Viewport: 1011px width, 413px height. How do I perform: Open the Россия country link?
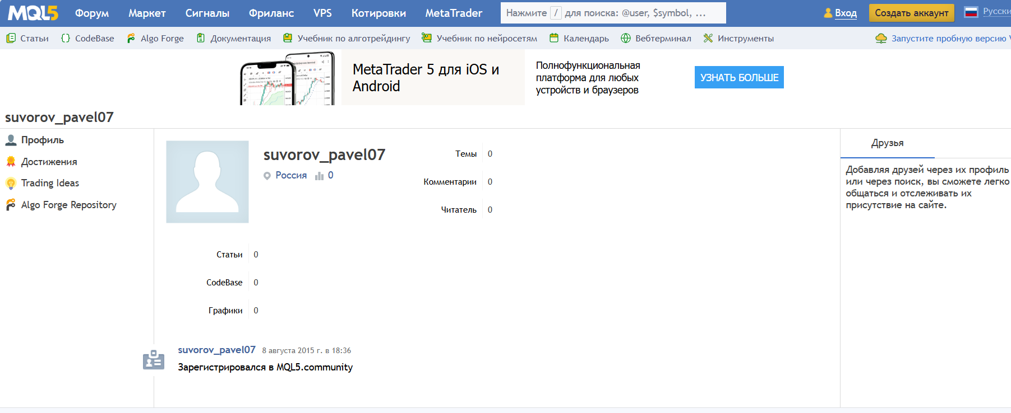[x=291, y=175]
